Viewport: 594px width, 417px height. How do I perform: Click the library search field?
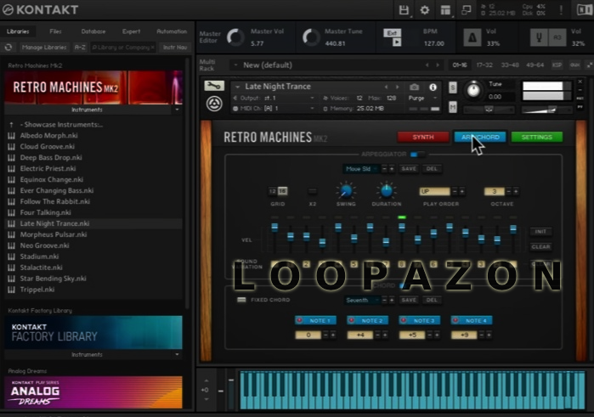122,48
